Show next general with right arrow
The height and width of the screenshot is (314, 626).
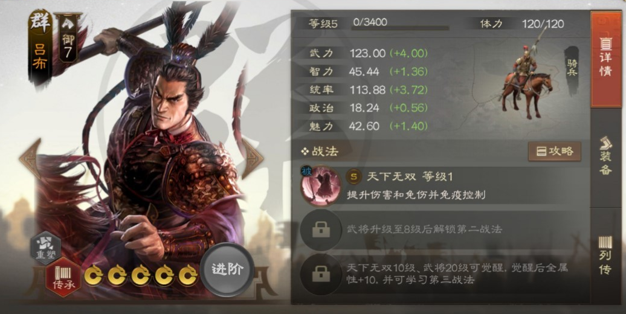click(x=252, y=158)
